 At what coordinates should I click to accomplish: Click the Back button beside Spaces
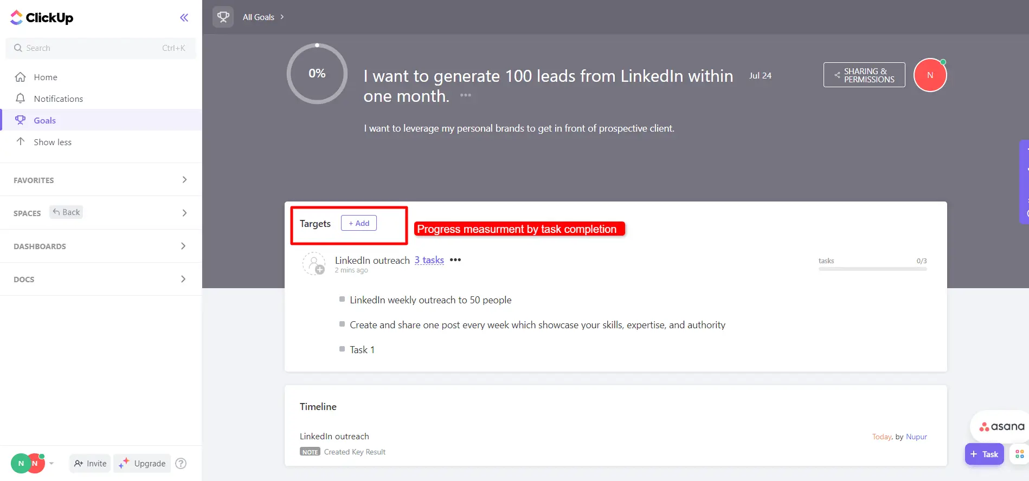click(66, 212)
